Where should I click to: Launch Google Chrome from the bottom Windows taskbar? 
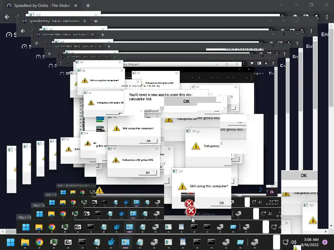(x=39, y=242)
